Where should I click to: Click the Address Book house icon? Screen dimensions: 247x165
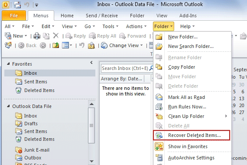pos(91,45)
